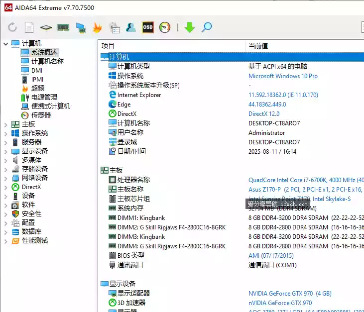Image resolution: width=364 pixels, height=312 pixels.
Task: Select the 登录域 row
Action: pos(236,142)
